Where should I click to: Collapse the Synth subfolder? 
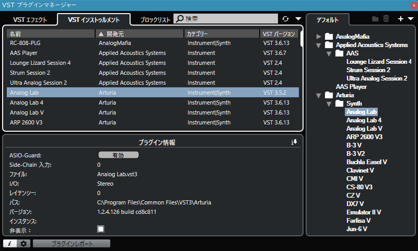pos(329,104)
